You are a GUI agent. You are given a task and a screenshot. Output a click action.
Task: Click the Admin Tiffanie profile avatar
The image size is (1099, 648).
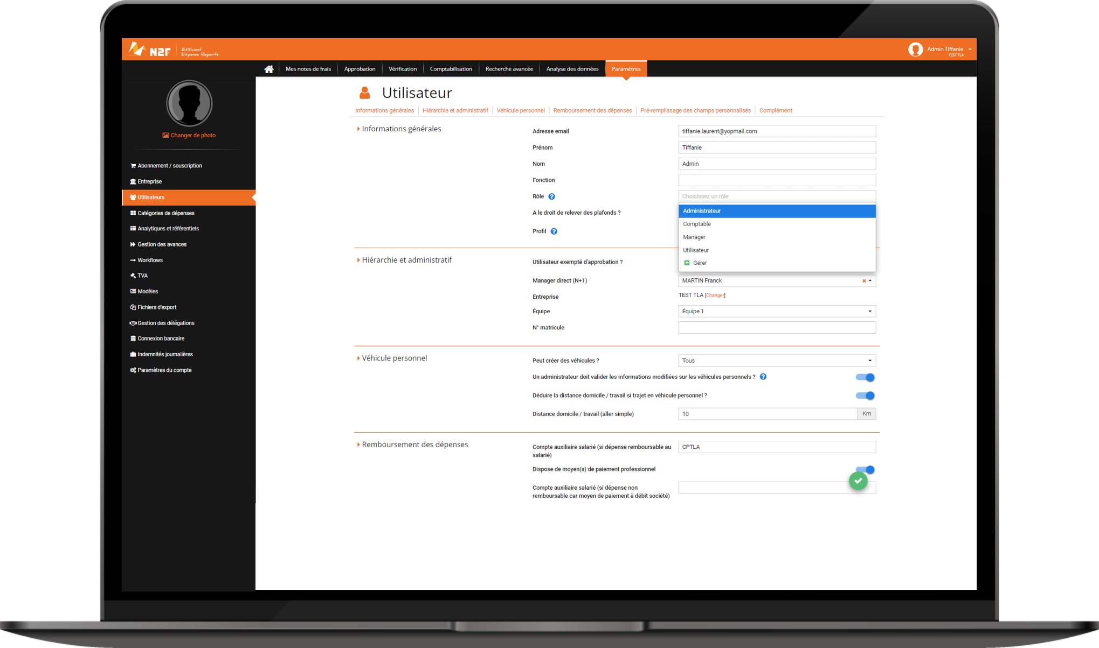coord(915,50)
